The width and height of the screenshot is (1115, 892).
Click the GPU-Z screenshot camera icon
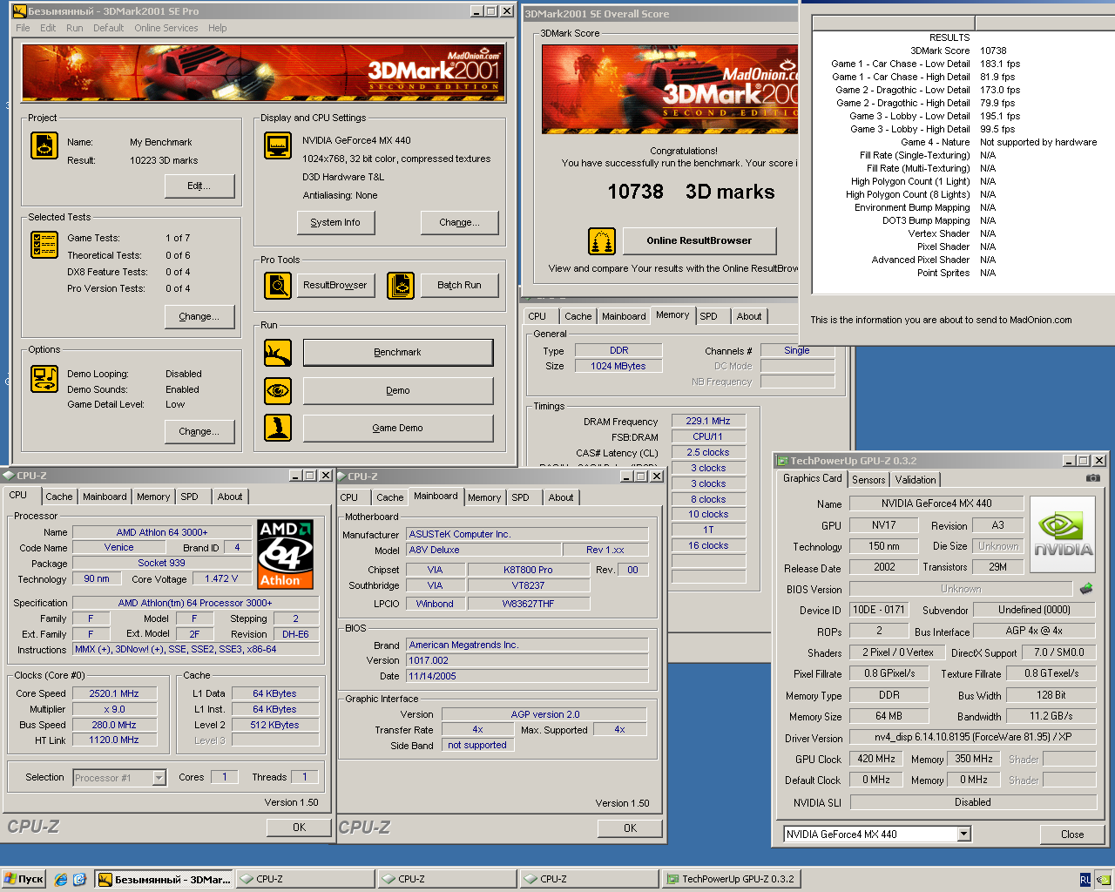pos(1093,478)
